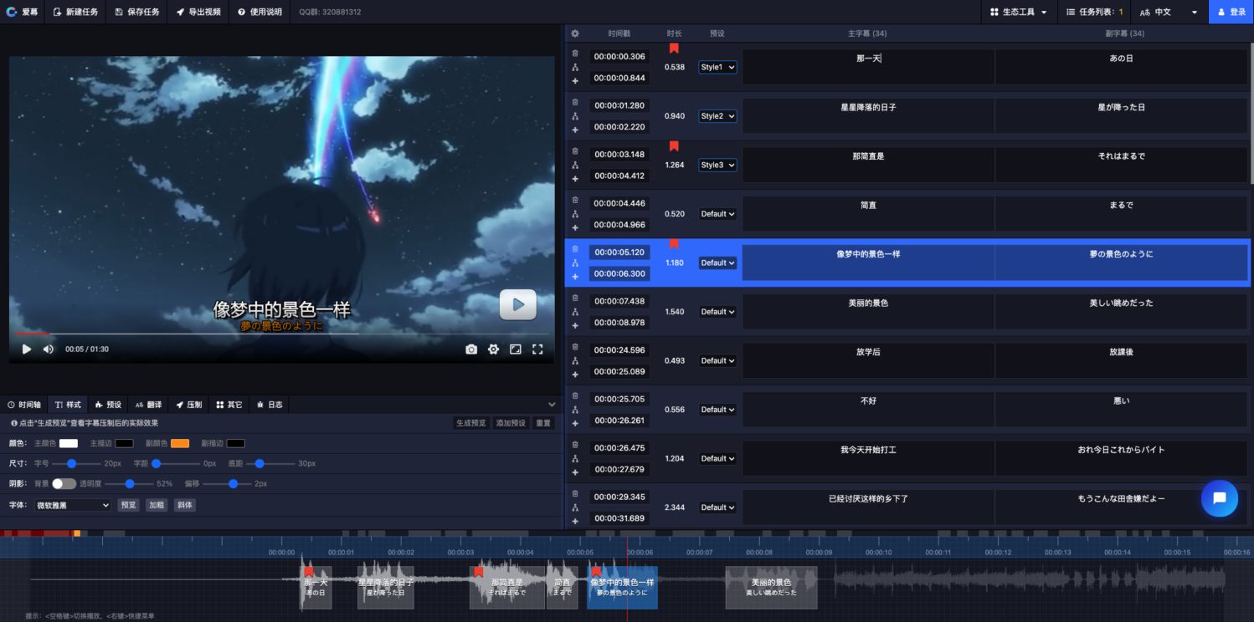Add a subtitle after the 那简直是 row
The width and height of the screenshot is (1254, 622).
(x=575, y=179)
